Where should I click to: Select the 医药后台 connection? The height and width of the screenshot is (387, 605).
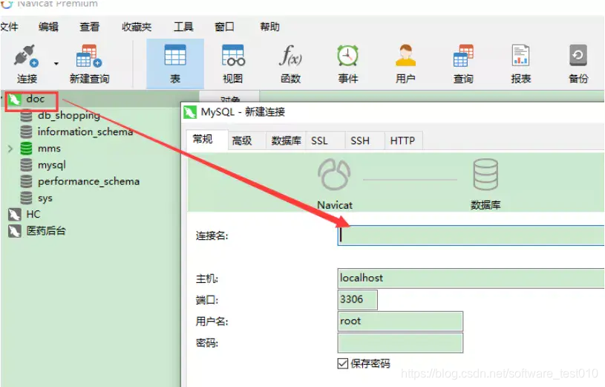(46, 231)
